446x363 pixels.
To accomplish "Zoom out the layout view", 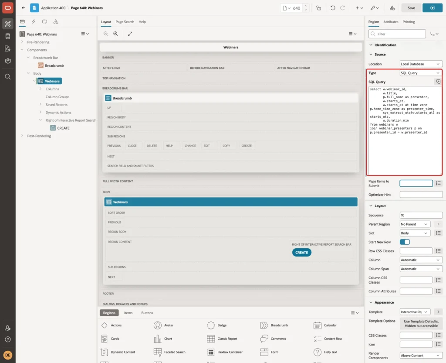I will [x=106, y=34].
